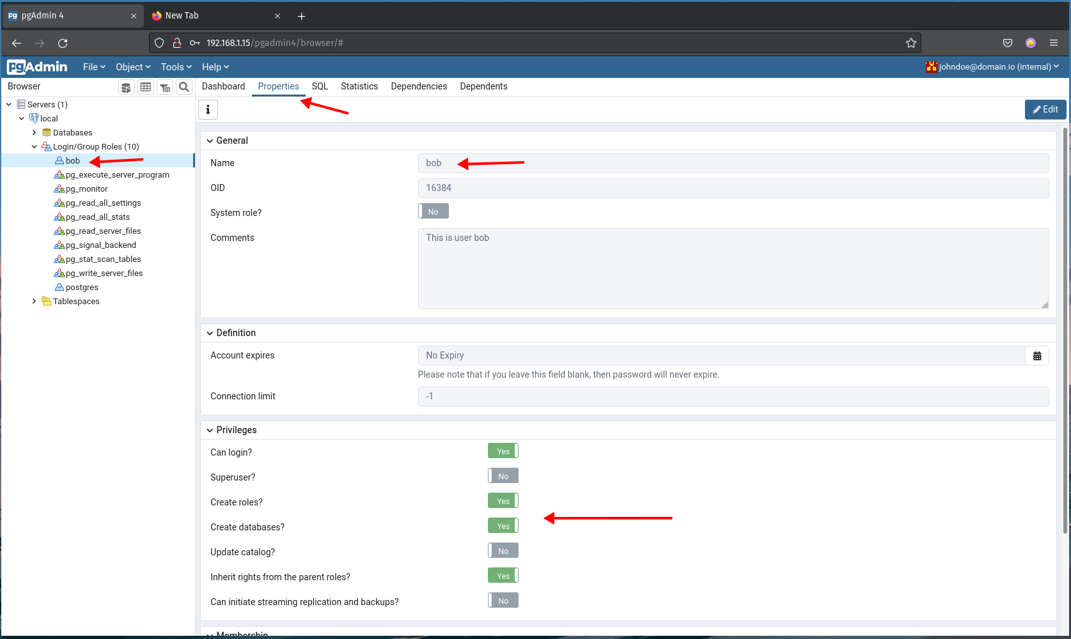Select pg_signal_backend role in tree
The image size is (1071, 639).
tap(101, 245)
